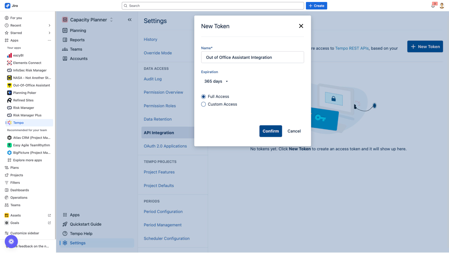
Task: Open the Audit Log settings page
Action: click(153, 79)
